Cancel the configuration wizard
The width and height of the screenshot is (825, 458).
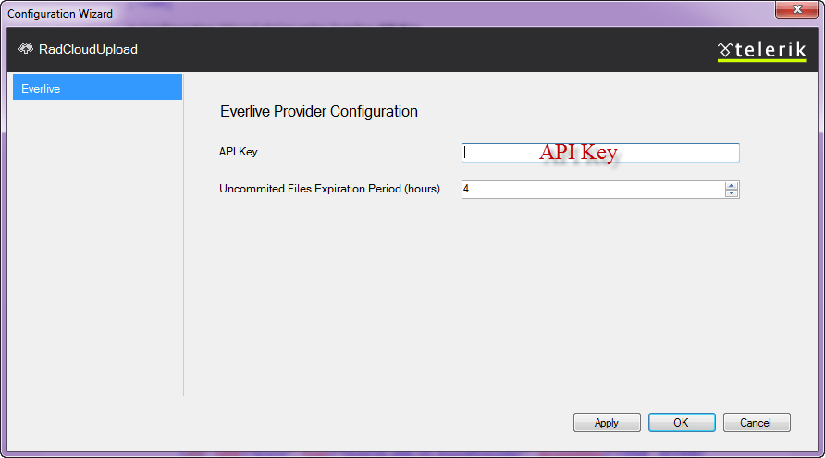tap(756, 423)
